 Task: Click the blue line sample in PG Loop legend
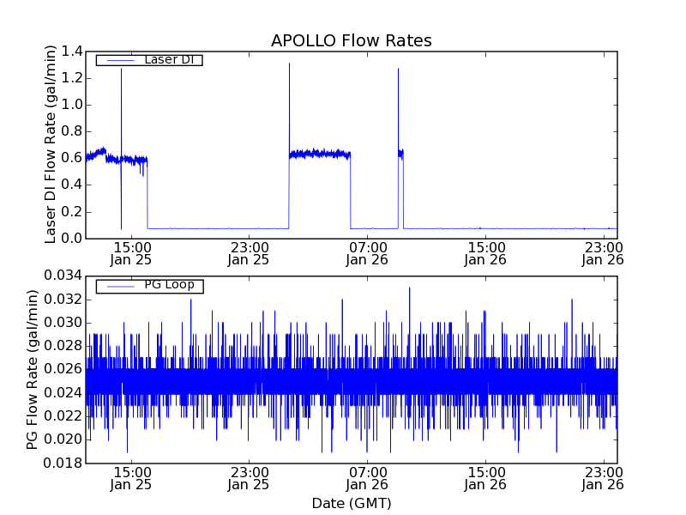pyautogui.click(x=120, y=287)
